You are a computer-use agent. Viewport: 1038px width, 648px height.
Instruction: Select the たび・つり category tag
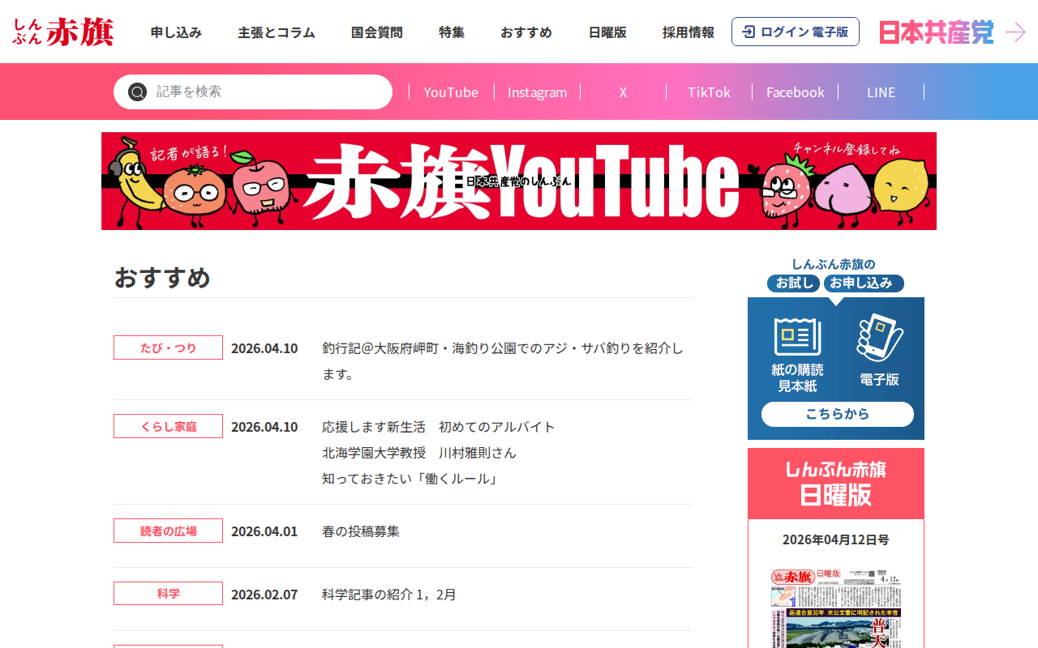pyautogui.click(x=168, y=347)
